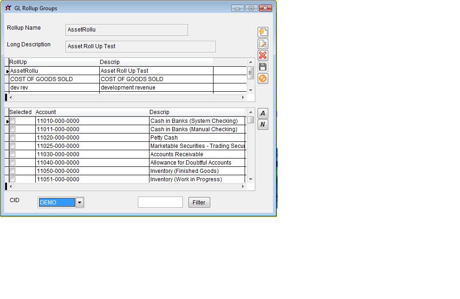Toggle checkbox for Petty Cash account
The height and width of the screenshot is (299, 460).
pyautogui.click(x=13, y=138)
